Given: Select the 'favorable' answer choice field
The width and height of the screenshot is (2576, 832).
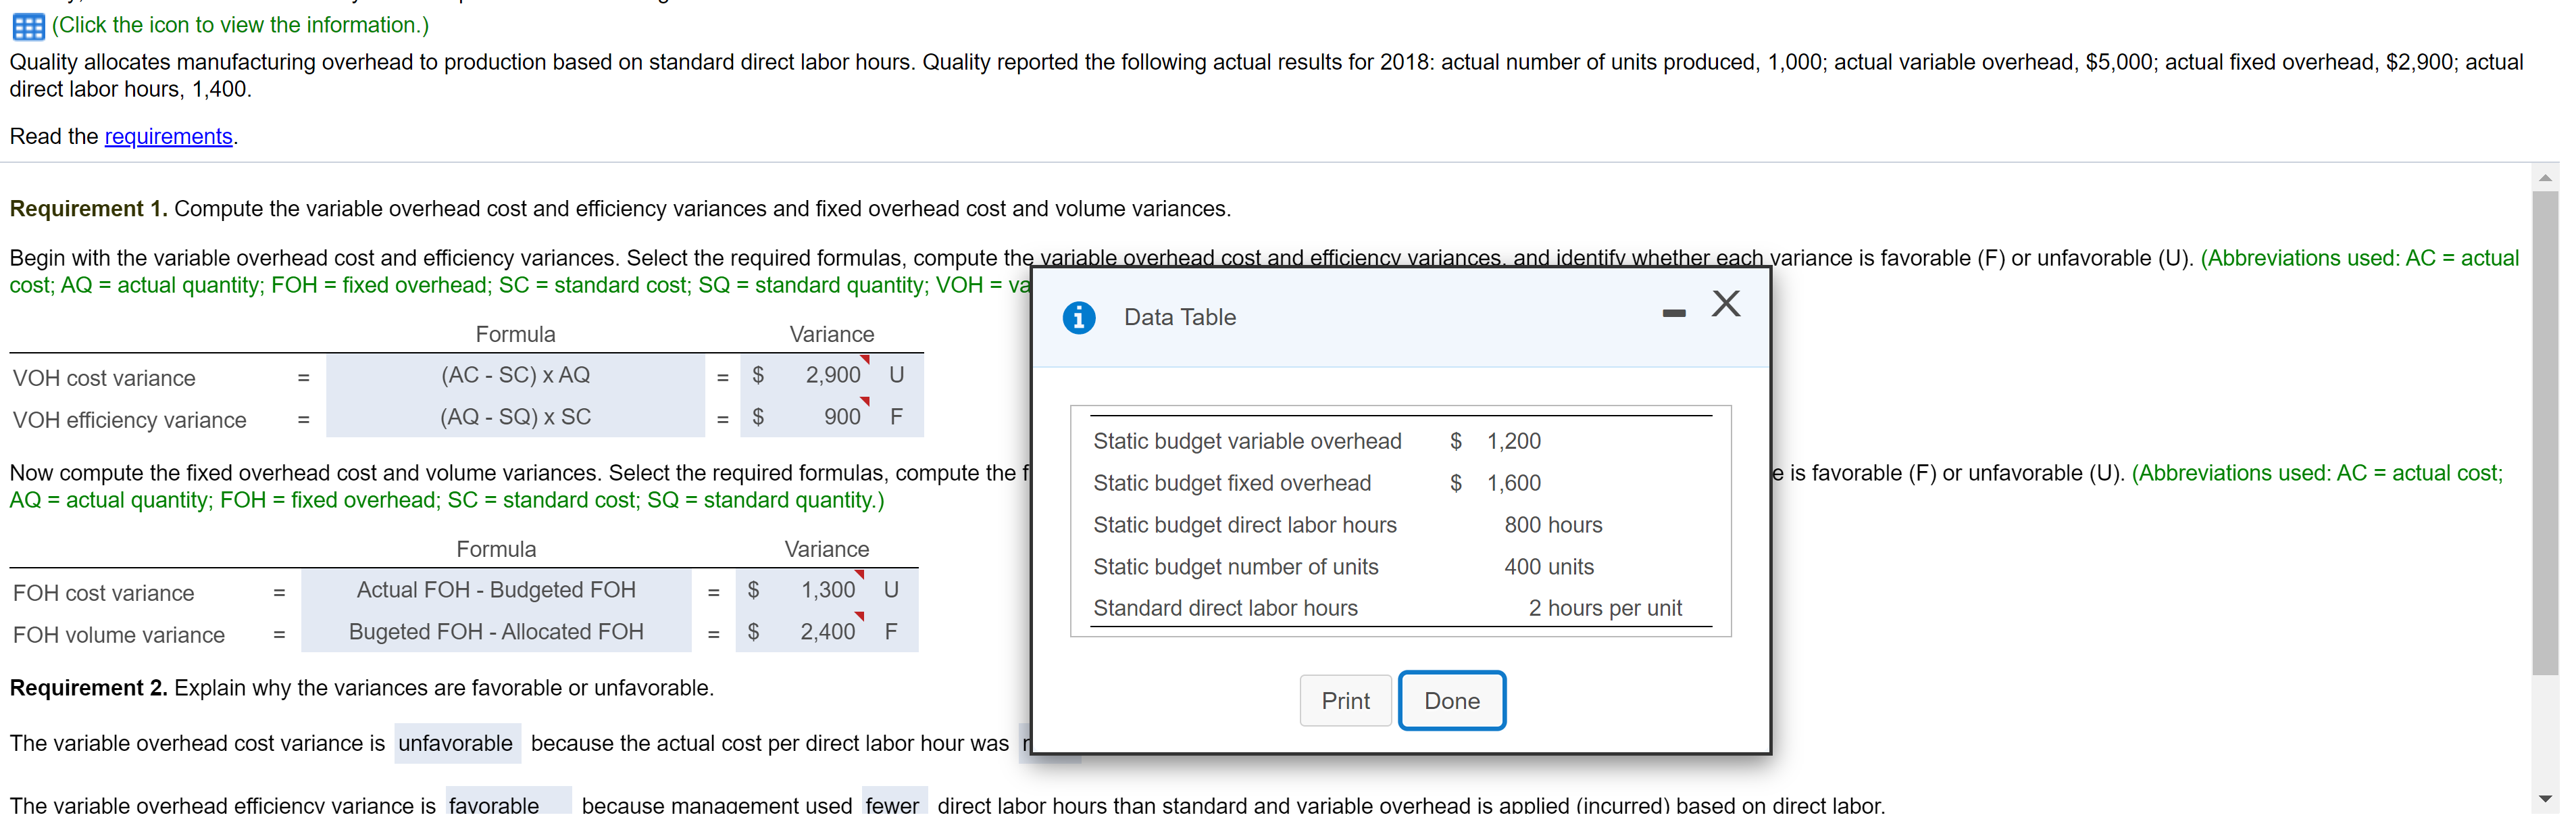Looking at the screenshot, I should coord(508,805).
